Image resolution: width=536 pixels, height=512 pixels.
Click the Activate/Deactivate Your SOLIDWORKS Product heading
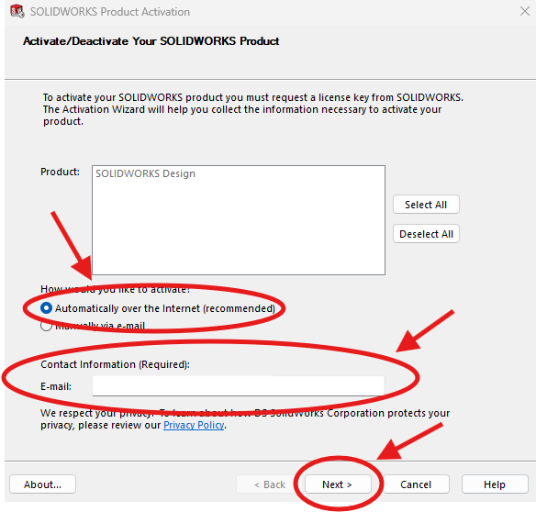[151, 41]
